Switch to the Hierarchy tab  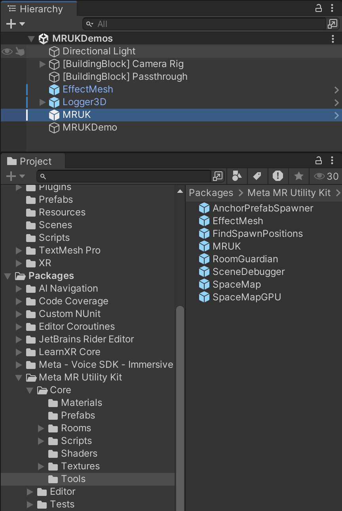point(38,8)
